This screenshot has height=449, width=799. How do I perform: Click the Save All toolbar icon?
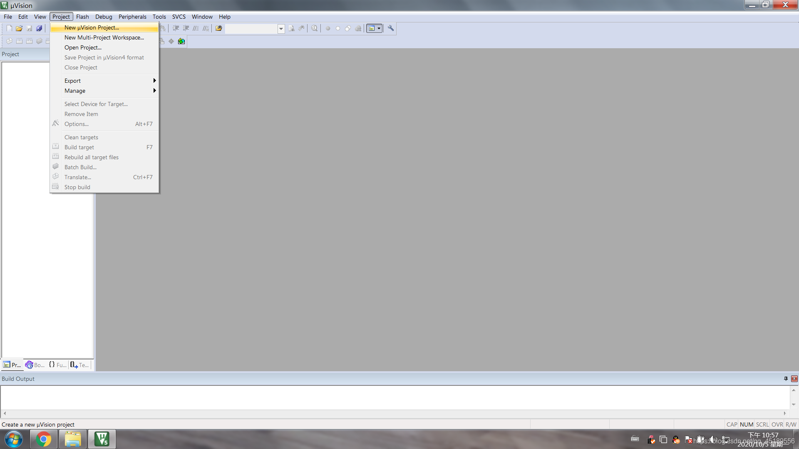point(39,28)
